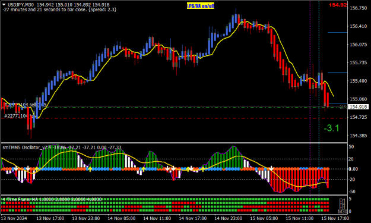Toggle the iPB/HA on/off button
This screenshot has width=371, height=223.
201,6
